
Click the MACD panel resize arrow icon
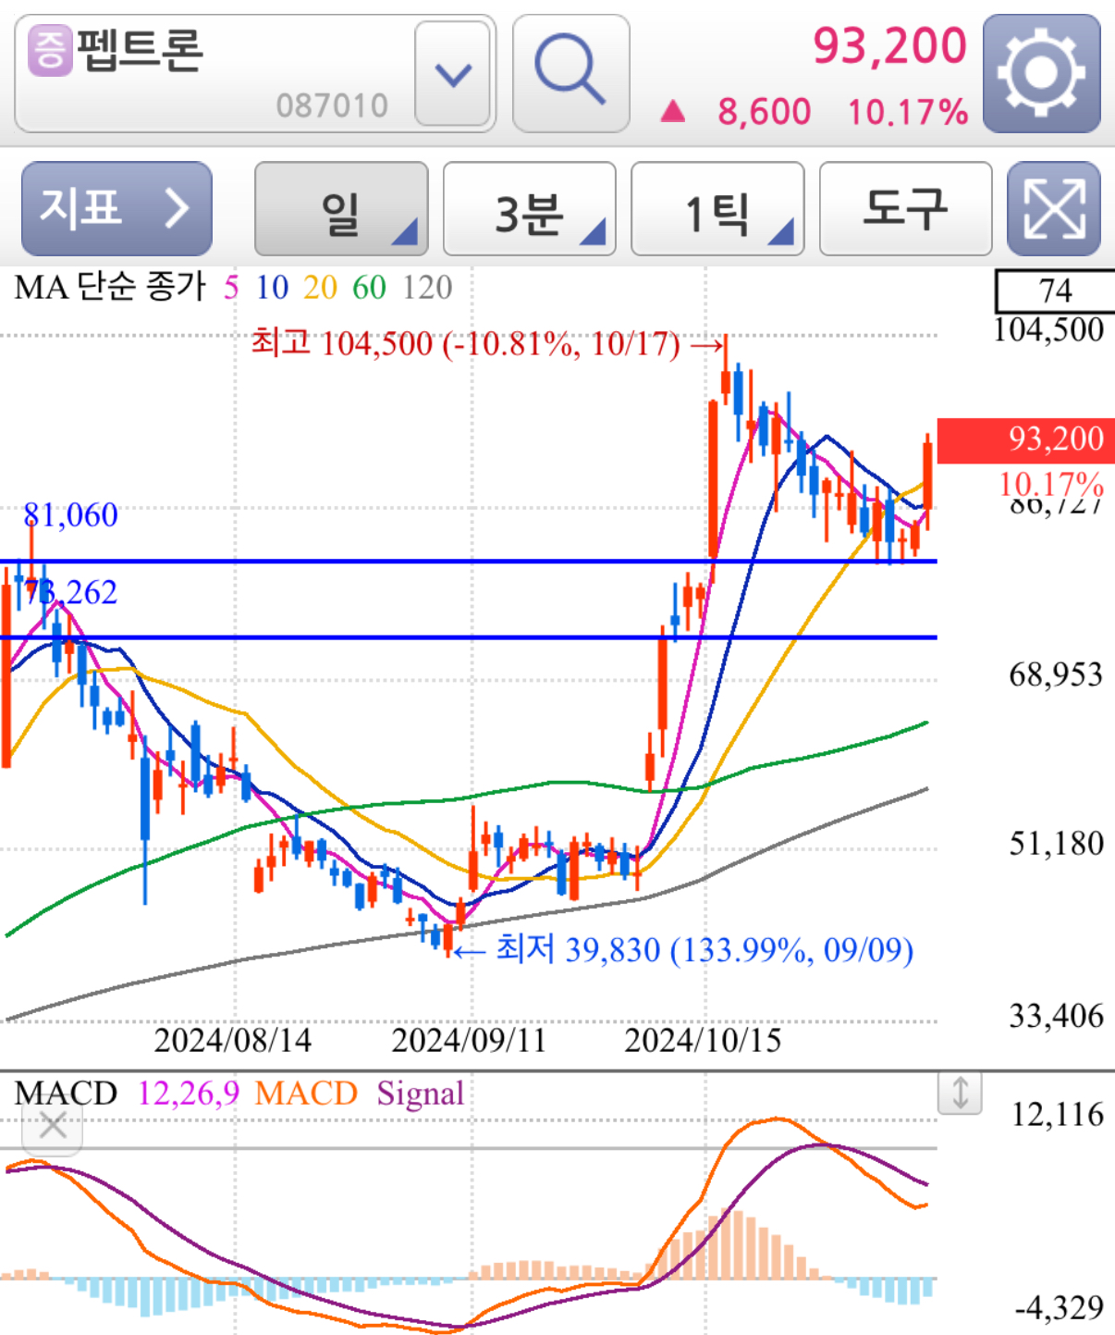coord(960,1093)
